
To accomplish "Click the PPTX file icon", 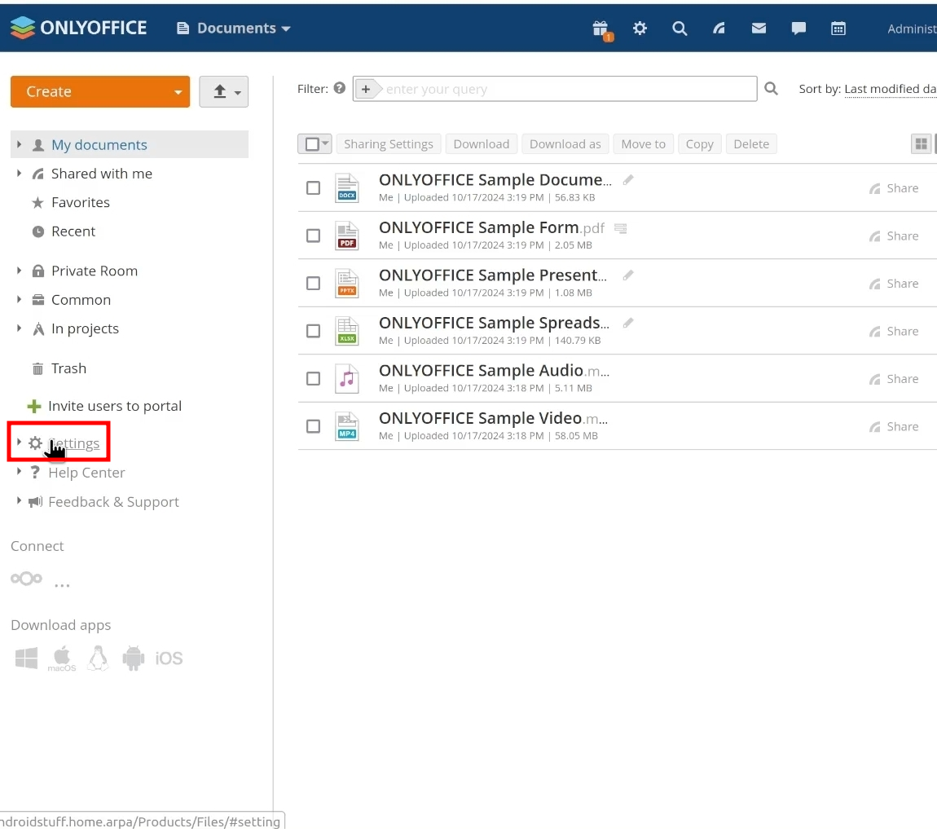I will [346, 284].
